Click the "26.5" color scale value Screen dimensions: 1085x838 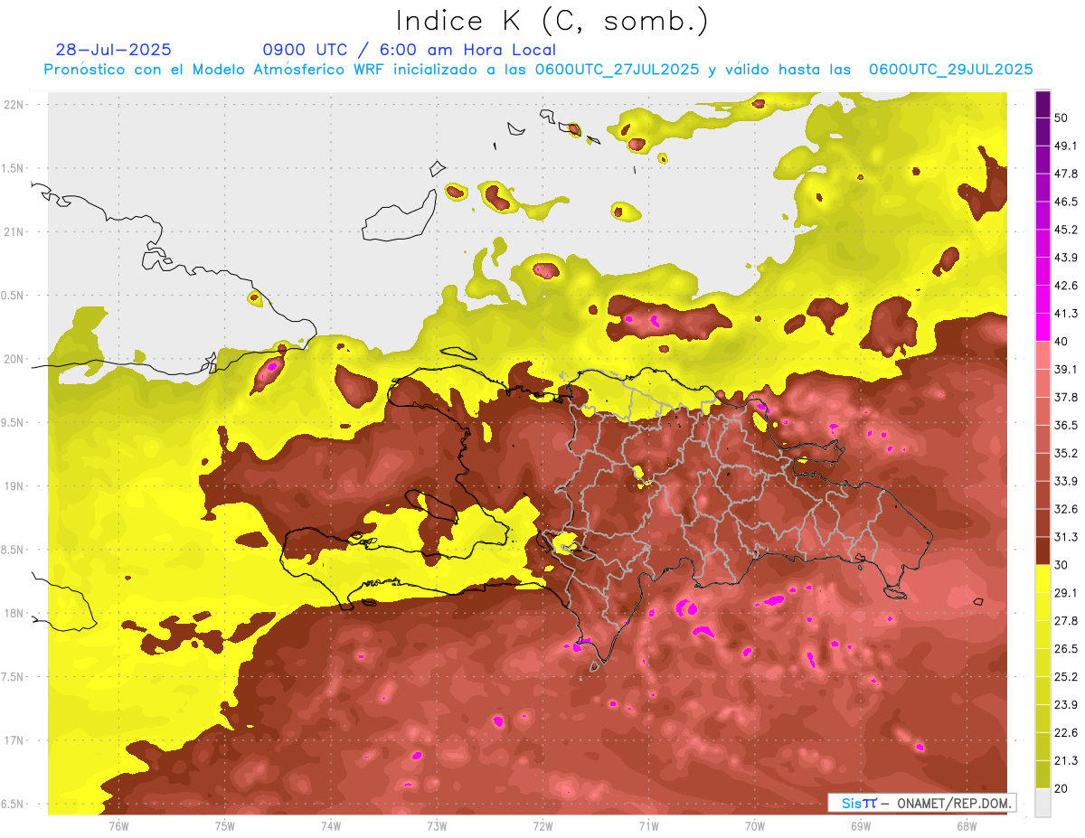1065,648
